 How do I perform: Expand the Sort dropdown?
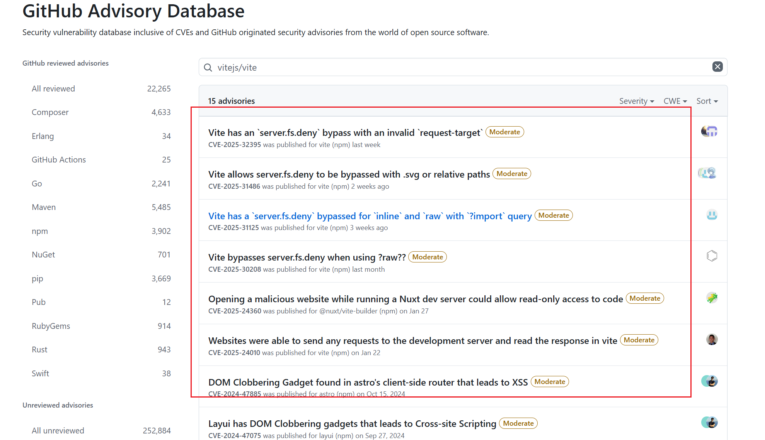(707, 101)
